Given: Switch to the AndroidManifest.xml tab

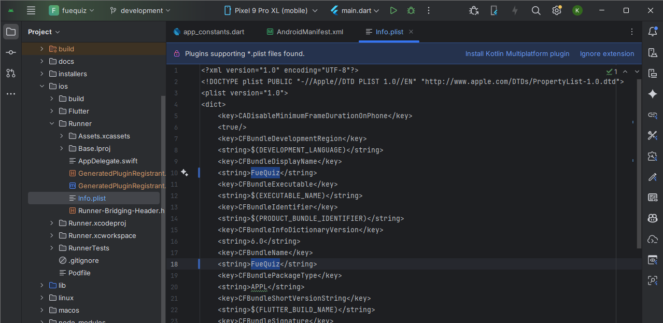Looking at the screenshot, I should pos(309,32).
